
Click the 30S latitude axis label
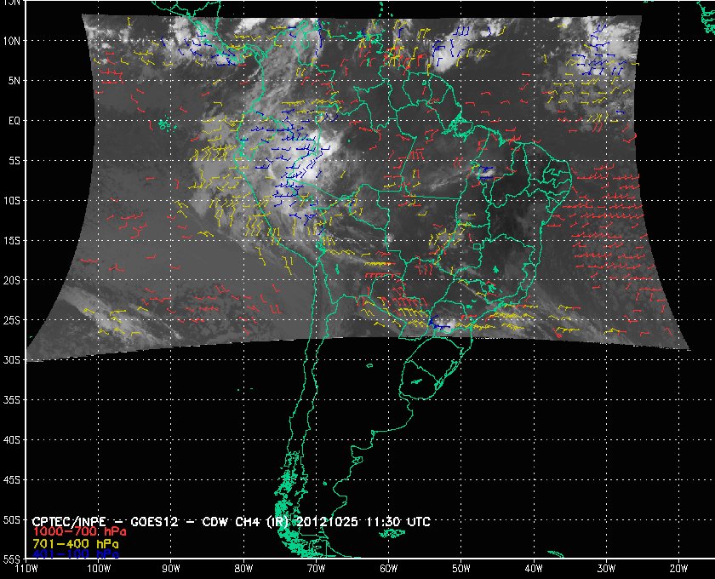tap(14, 360)
